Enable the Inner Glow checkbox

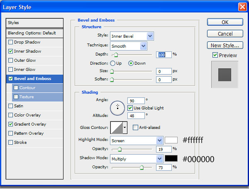click(10, 70)
